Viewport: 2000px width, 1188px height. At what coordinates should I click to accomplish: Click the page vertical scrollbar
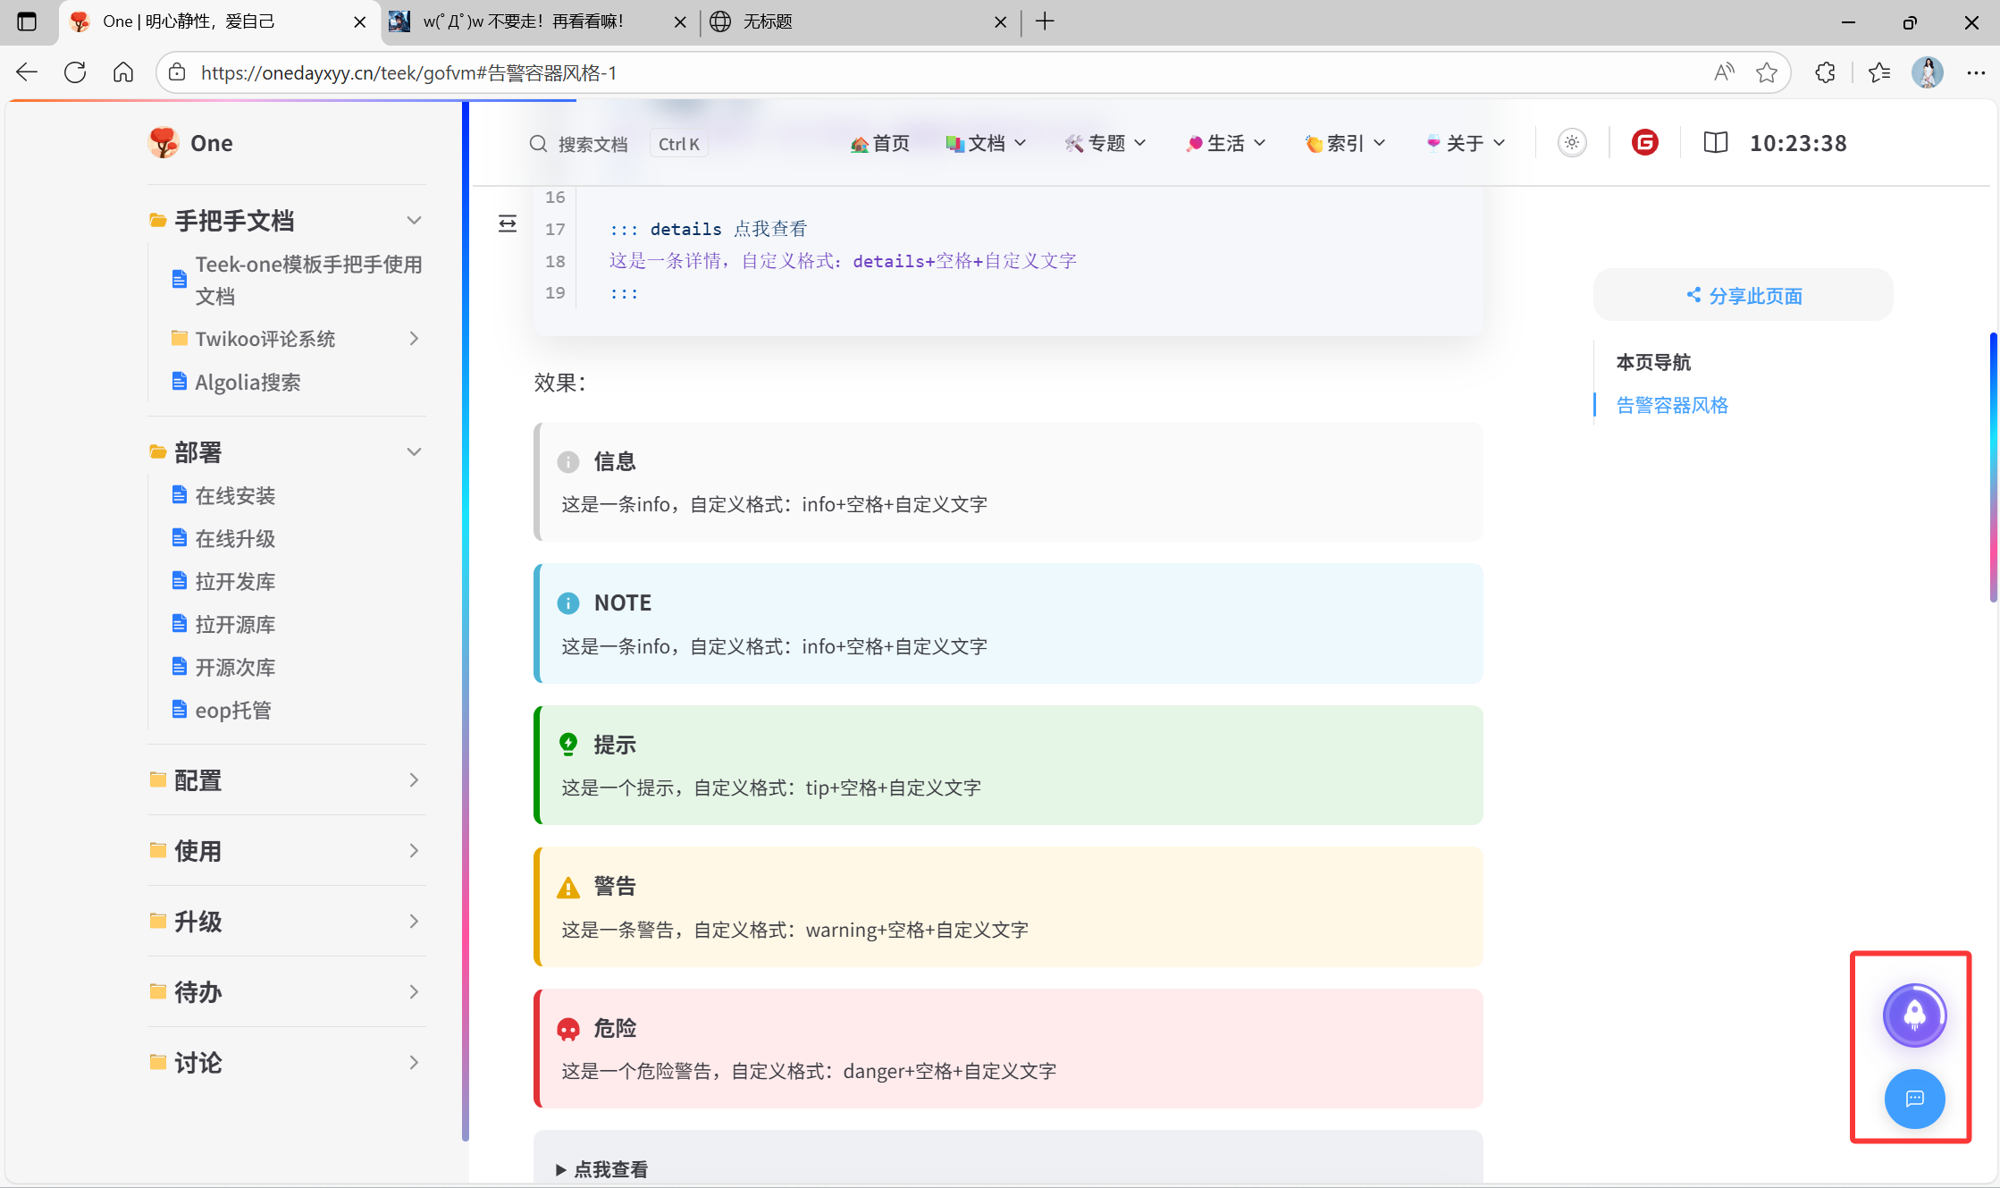coord(1993,467)
